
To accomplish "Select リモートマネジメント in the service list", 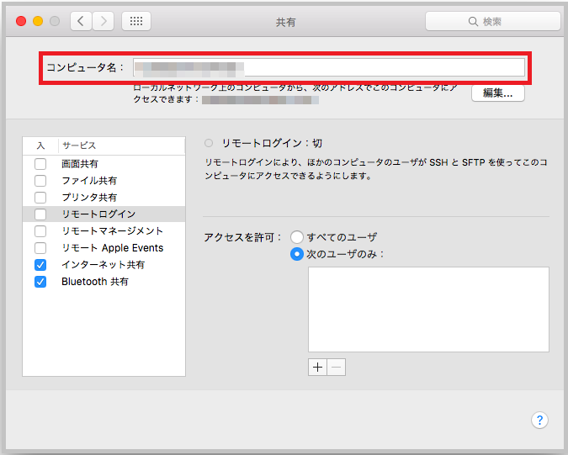I will (x=112, y=231).
